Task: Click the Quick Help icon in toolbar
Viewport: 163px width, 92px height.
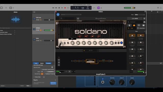Action: [6, 8]
